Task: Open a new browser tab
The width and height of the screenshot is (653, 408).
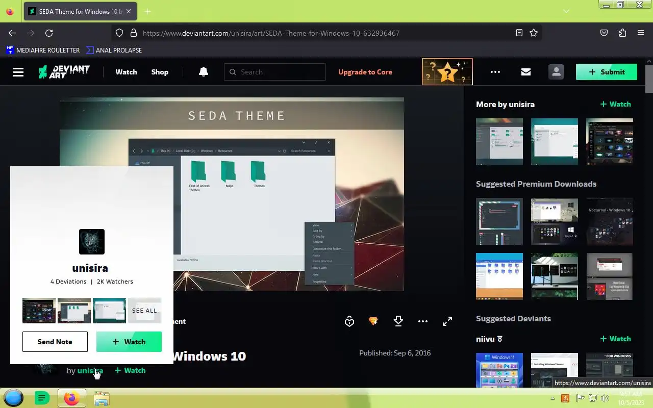Action: [147, 11]
